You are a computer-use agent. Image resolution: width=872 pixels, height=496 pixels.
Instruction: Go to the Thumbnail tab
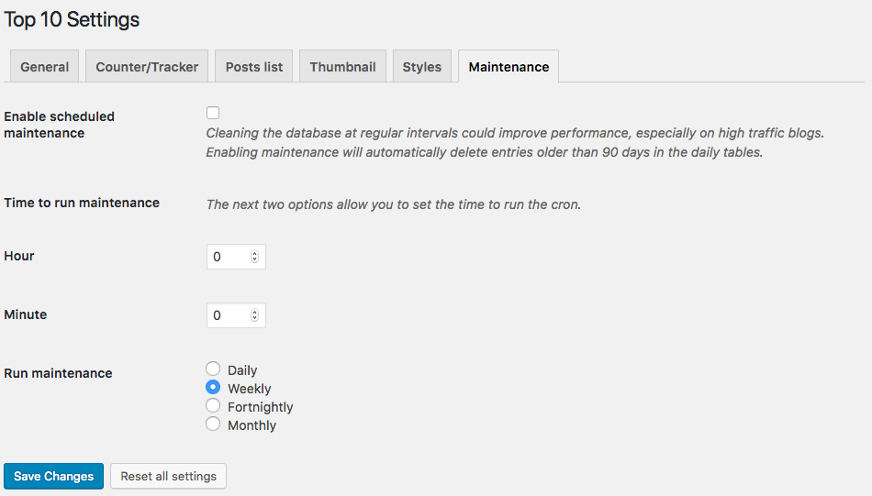[x=342, y=67]
